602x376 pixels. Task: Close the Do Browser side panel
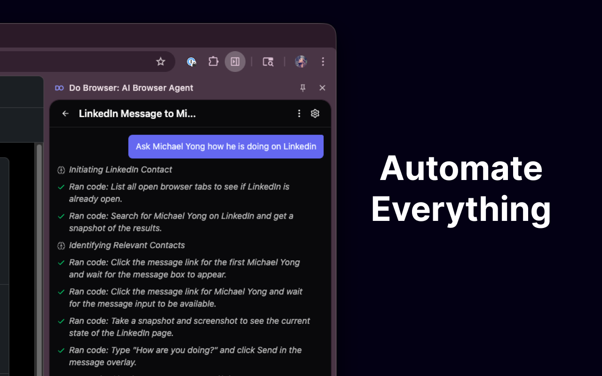pos(322,88)
